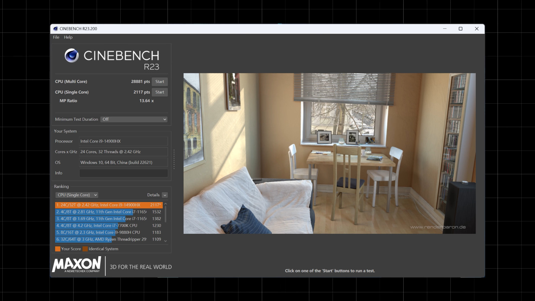Click the ranking list scroll down arrow

point(166,241)
